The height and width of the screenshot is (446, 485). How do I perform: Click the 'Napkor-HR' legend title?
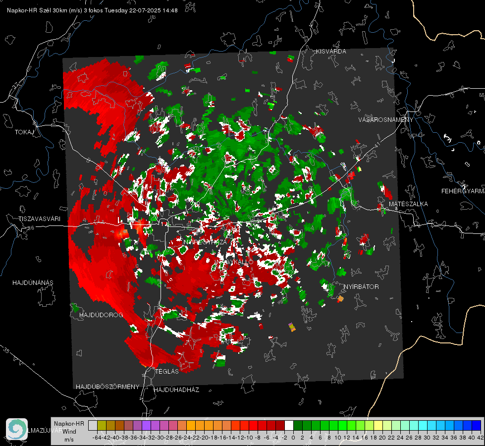pos(69,423)
